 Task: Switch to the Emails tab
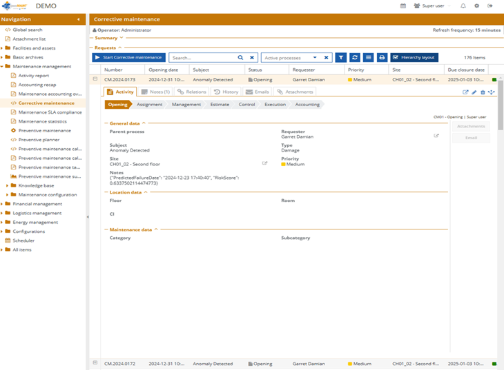tap(257, 92)
